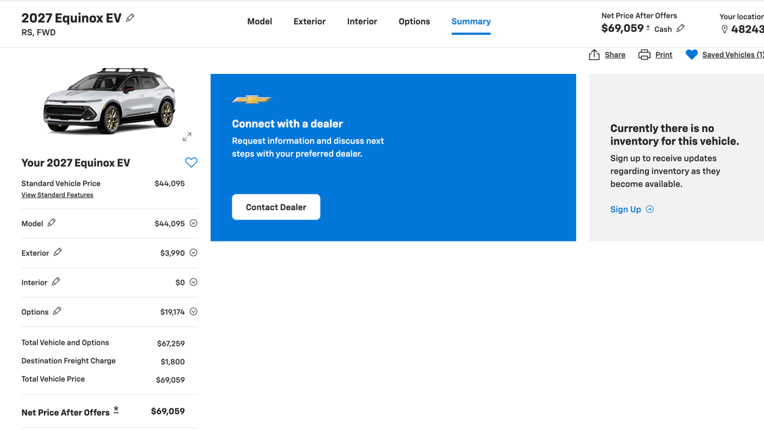
Task: Edit the 2027 Equinox EV title pencil icon
Action: point(131,18)
